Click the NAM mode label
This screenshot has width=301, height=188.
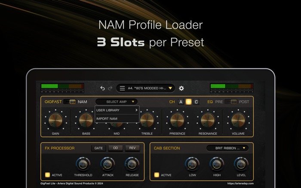(83, 102)
